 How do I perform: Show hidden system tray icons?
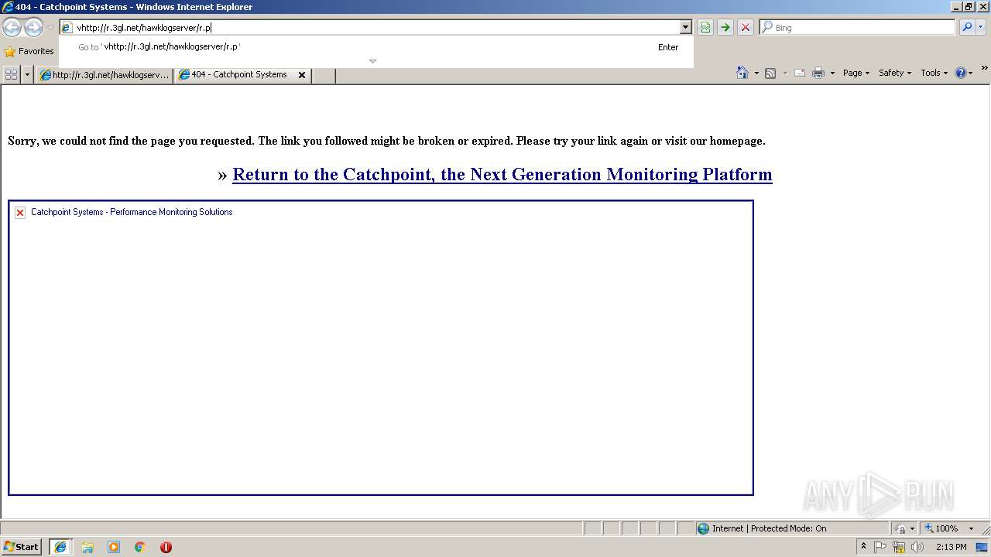coord(863,547)
